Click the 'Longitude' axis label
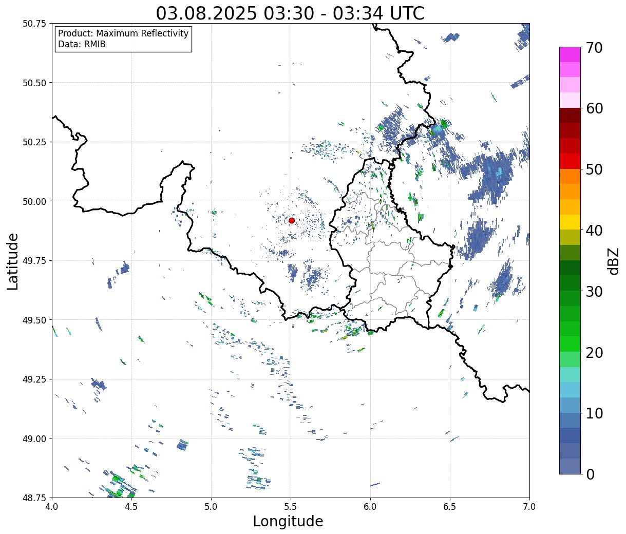 pos(288,521)
